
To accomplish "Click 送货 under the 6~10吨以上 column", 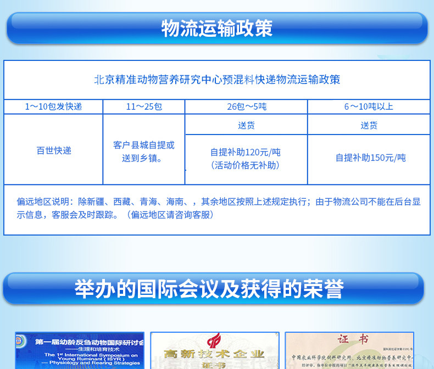I will (x=369, y=125).
